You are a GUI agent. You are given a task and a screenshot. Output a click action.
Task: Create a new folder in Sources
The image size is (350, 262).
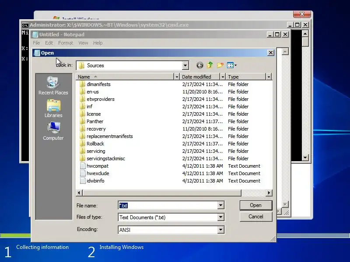(220, 65)
